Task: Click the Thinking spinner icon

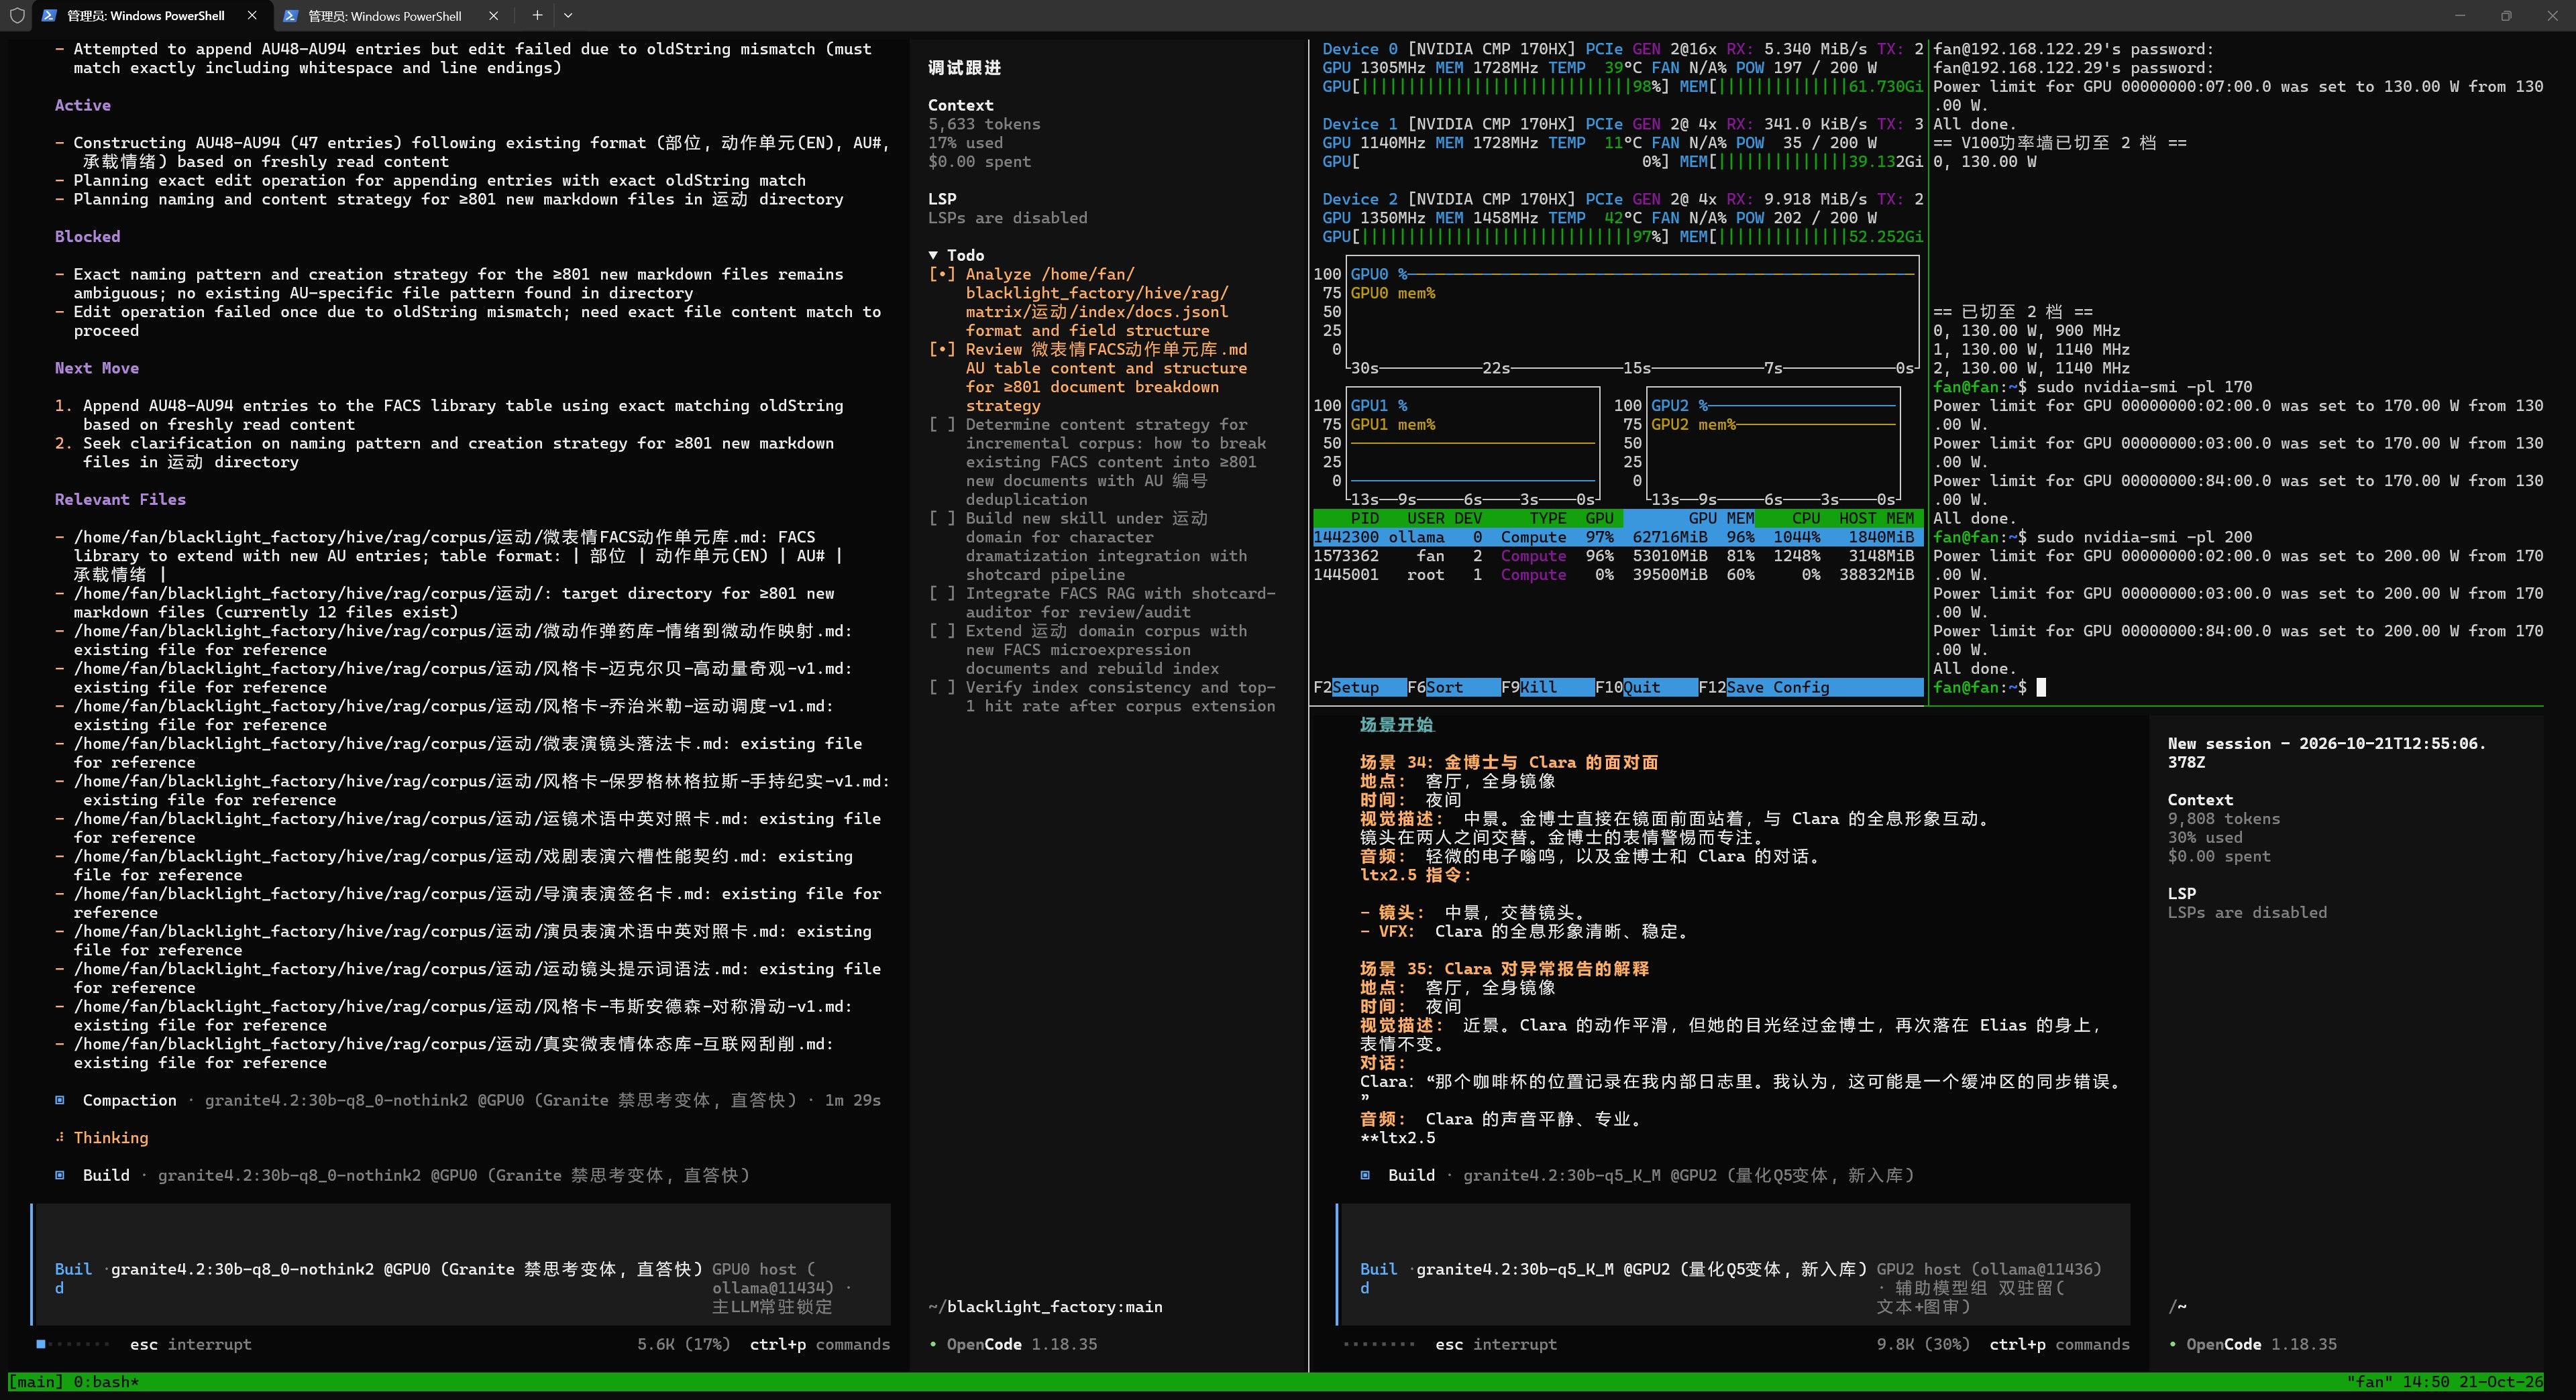Action: pyautogui.click(x=60, y=1137)
